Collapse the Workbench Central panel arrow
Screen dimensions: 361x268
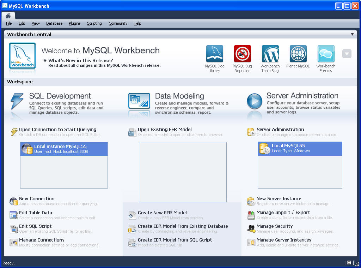coord(352,34)
